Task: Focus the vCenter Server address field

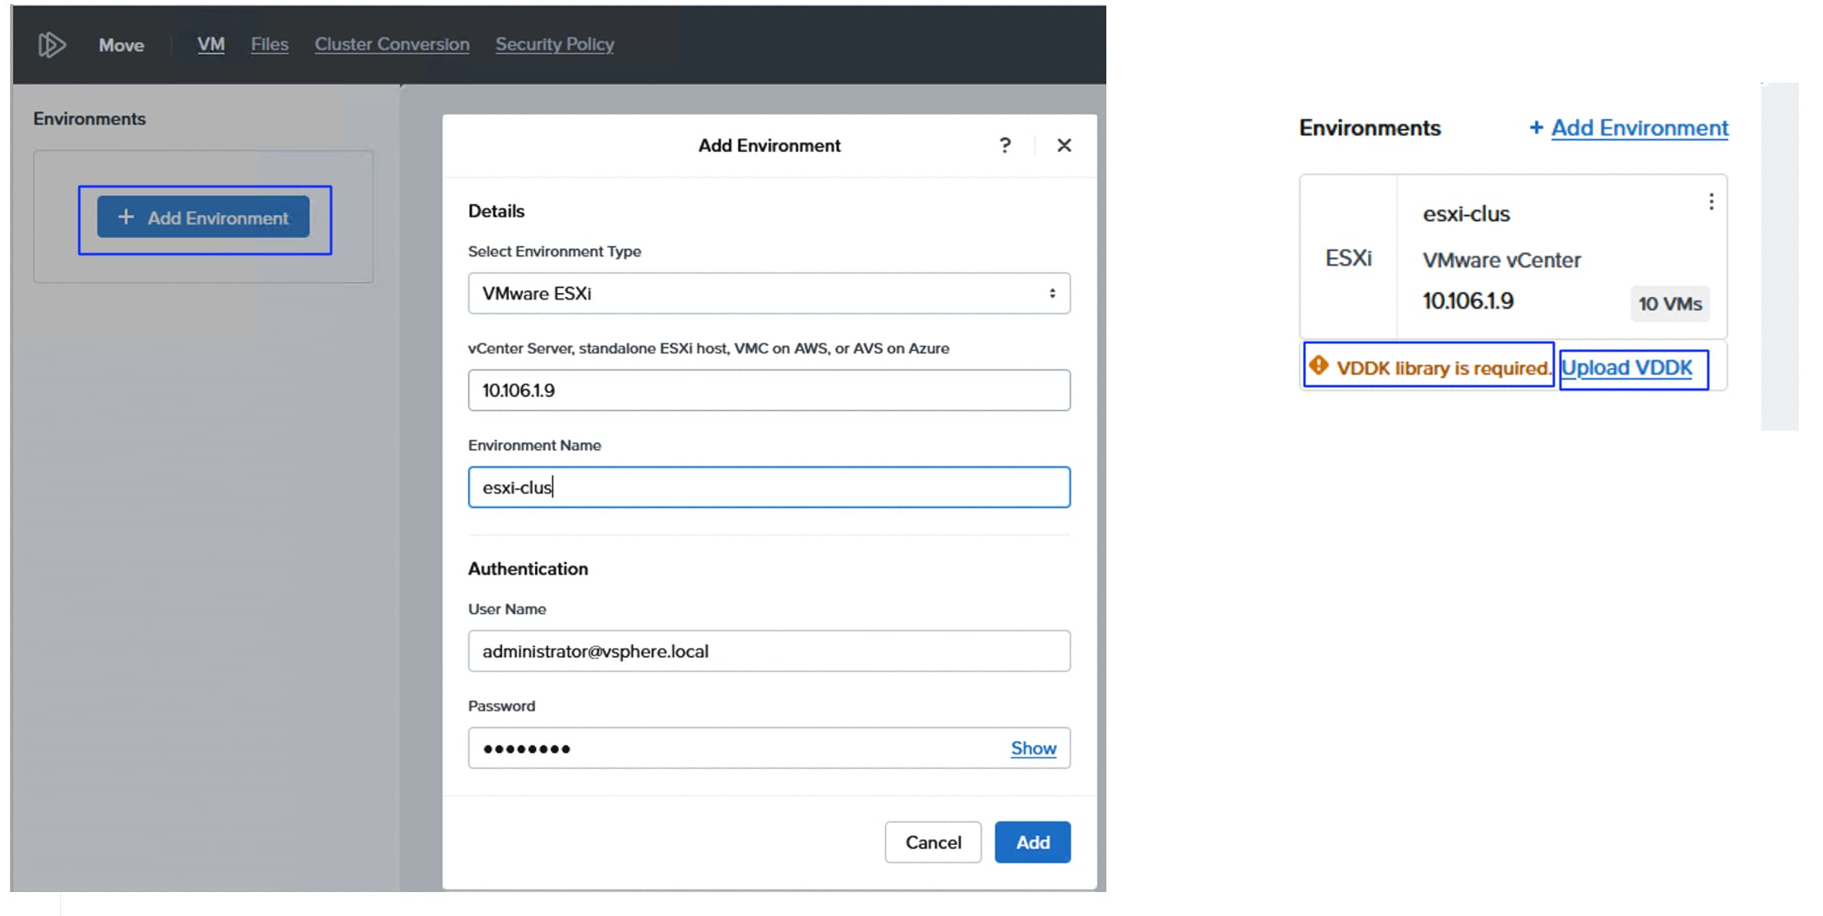Action: pos(769,390)
